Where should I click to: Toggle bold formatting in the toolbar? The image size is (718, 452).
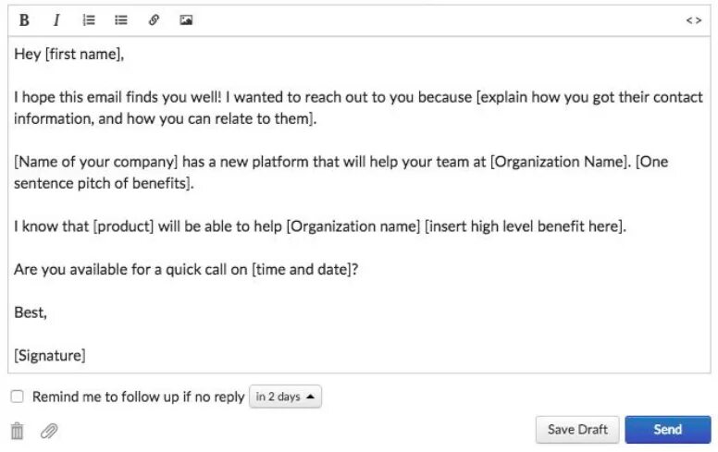pyautogui.click(x=24, y=20)
